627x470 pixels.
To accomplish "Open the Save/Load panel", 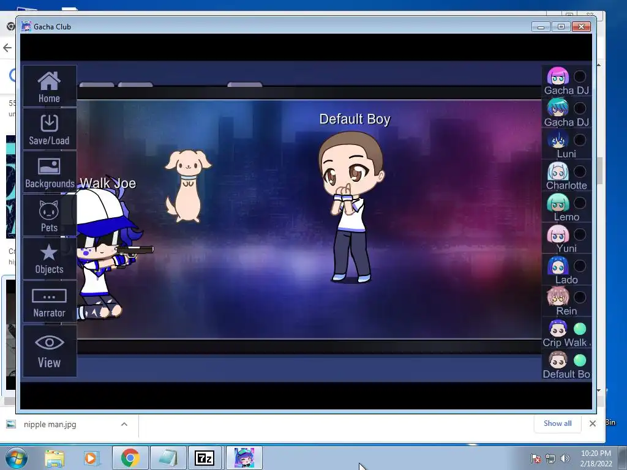I will click(x=49, y=129).
